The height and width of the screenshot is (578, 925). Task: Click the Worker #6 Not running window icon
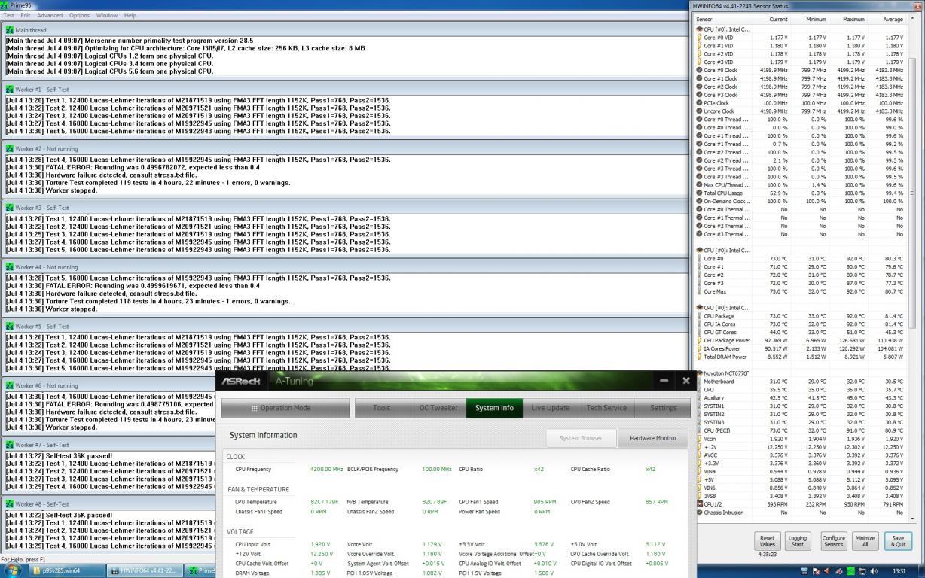coord(9,385)
